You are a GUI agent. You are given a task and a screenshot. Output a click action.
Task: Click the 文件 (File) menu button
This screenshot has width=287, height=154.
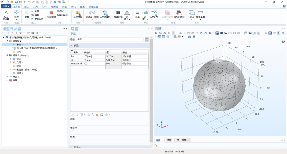pyautogui.click(x=6, y=7)
